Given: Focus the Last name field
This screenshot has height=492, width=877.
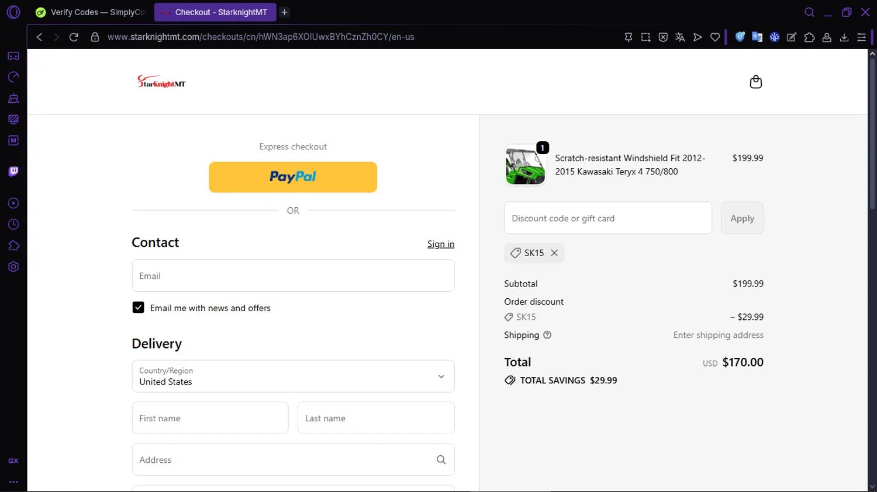Looking at the screenshot, I should (376, 418).
